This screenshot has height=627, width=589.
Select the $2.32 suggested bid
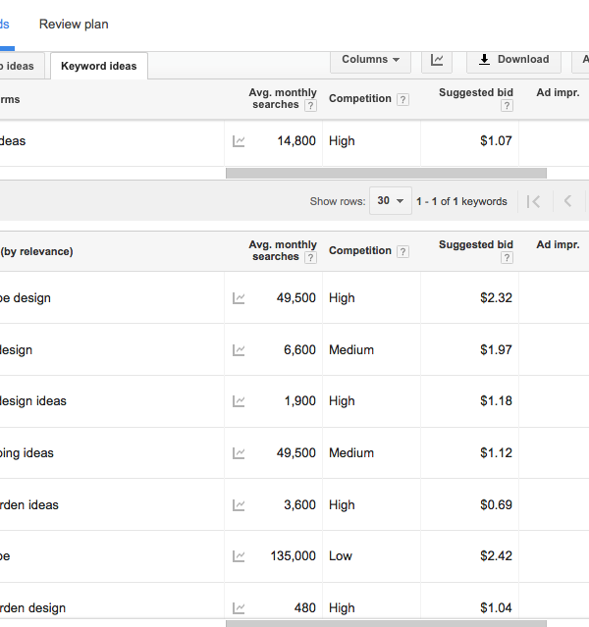(x=496, y=298)
